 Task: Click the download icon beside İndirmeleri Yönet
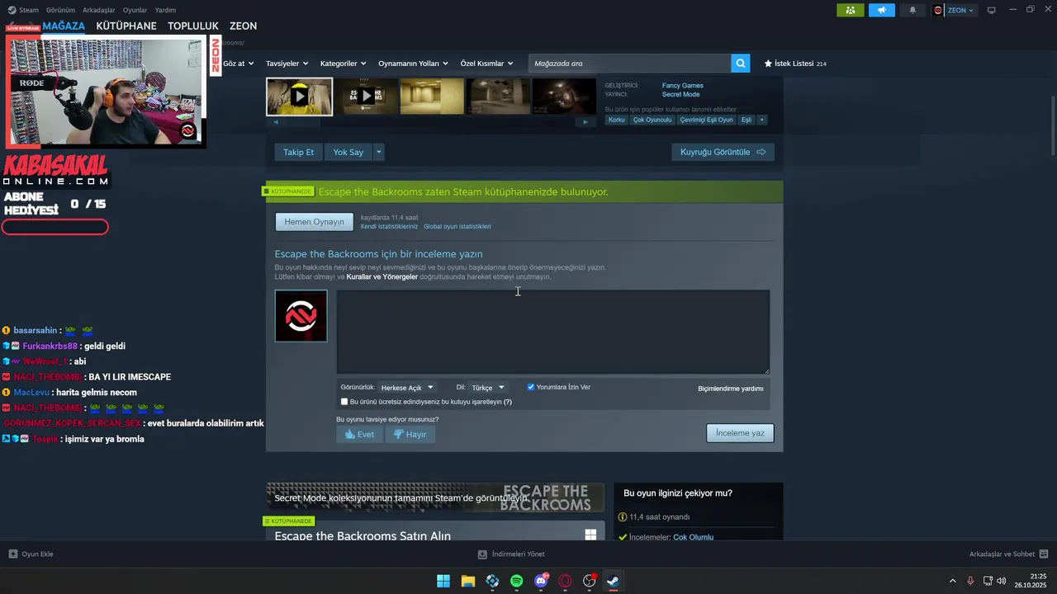[x=483, y=554]
